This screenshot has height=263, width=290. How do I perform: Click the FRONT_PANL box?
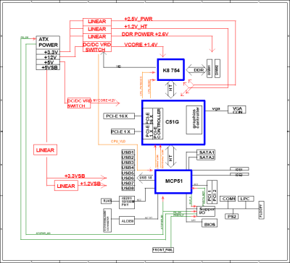coord(163,250)
